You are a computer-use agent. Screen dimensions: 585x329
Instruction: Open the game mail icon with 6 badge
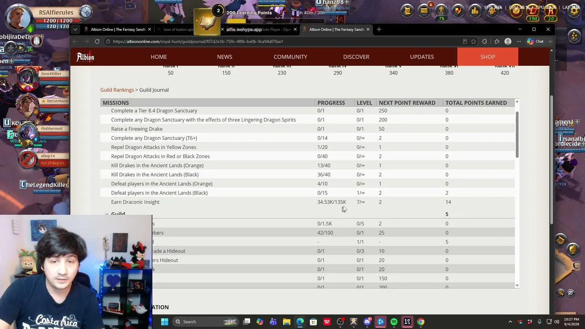424,11
